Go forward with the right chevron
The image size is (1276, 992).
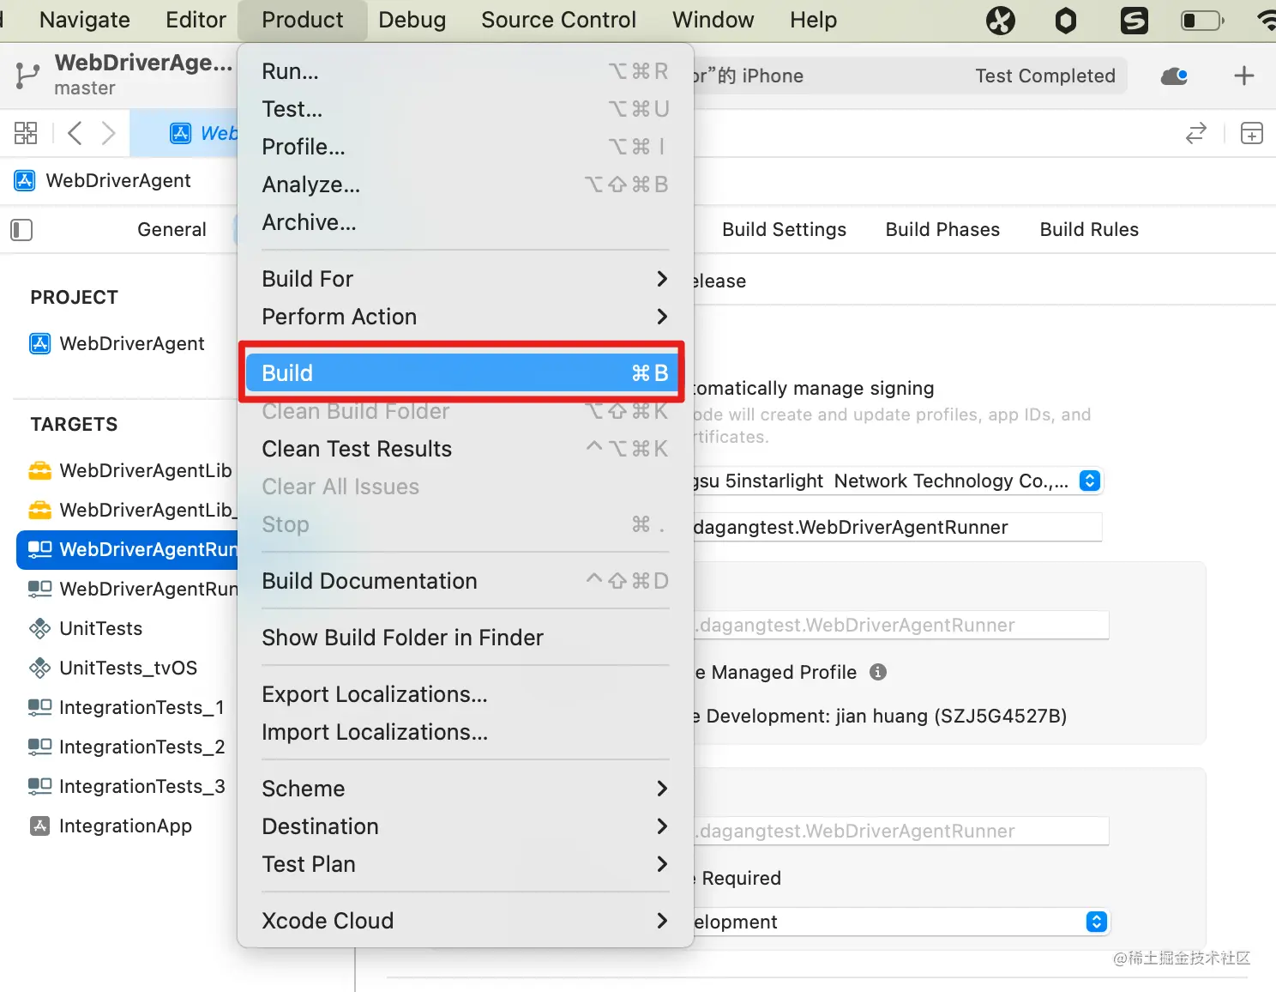108,133
